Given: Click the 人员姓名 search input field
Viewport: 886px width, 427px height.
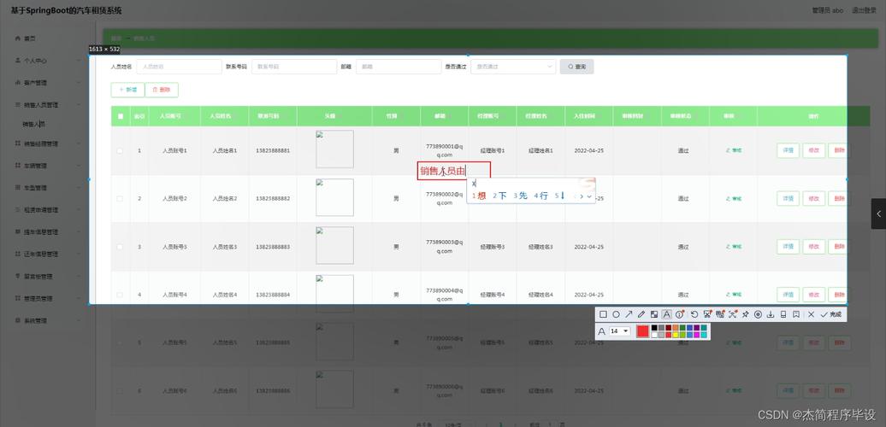Looking at the screenshot, I should click(179, 67).
